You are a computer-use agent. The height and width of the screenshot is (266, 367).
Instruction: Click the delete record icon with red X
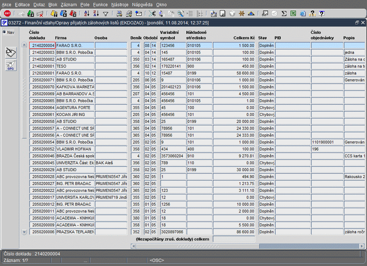tap(40, 14)
